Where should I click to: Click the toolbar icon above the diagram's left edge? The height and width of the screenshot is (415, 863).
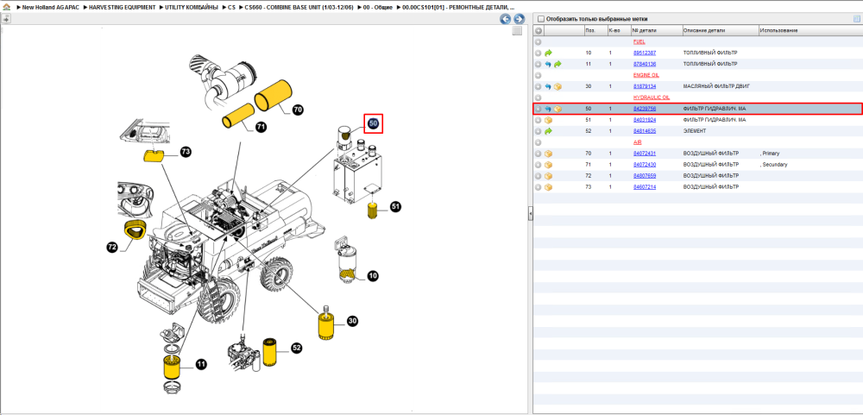pyautogui.click(x=5, y=19)
